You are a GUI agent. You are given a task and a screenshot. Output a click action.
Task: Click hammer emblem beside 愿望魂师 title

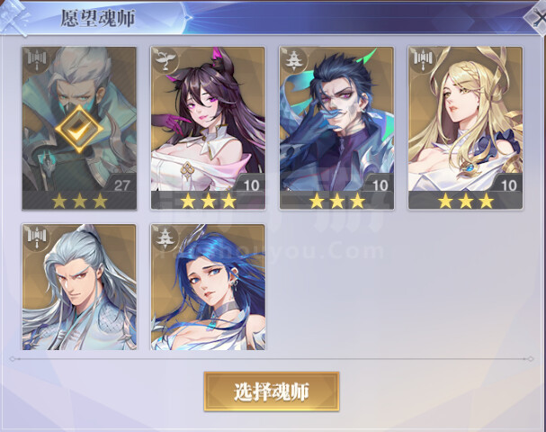click(x=13, y=17)
